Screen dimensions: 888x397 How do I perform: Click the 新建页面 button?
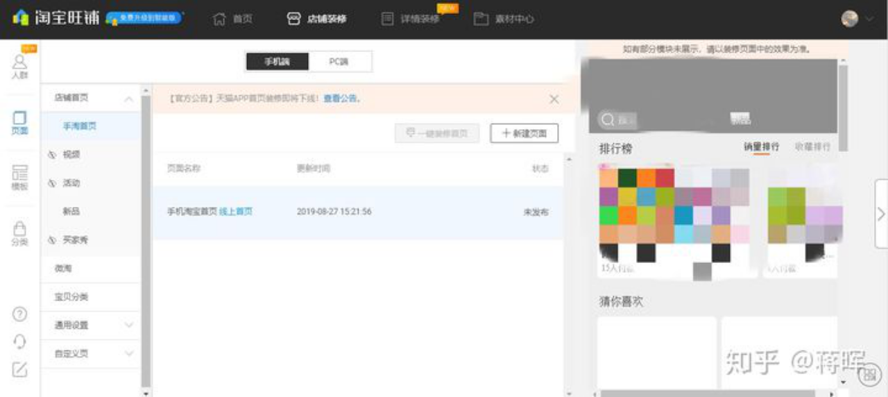point(524,133)
